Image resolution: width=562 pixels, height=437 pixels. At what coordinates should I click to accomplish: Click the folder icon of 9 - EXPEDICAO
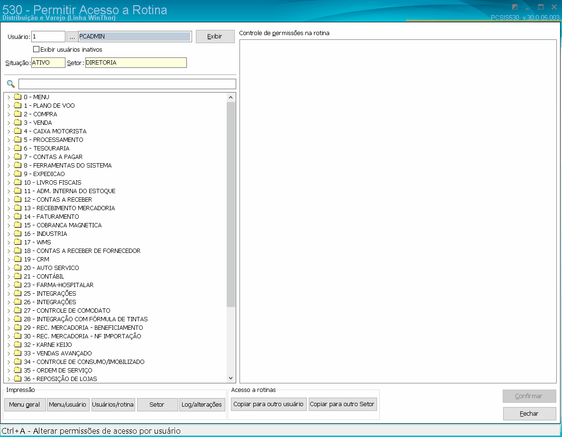point(18,174)
